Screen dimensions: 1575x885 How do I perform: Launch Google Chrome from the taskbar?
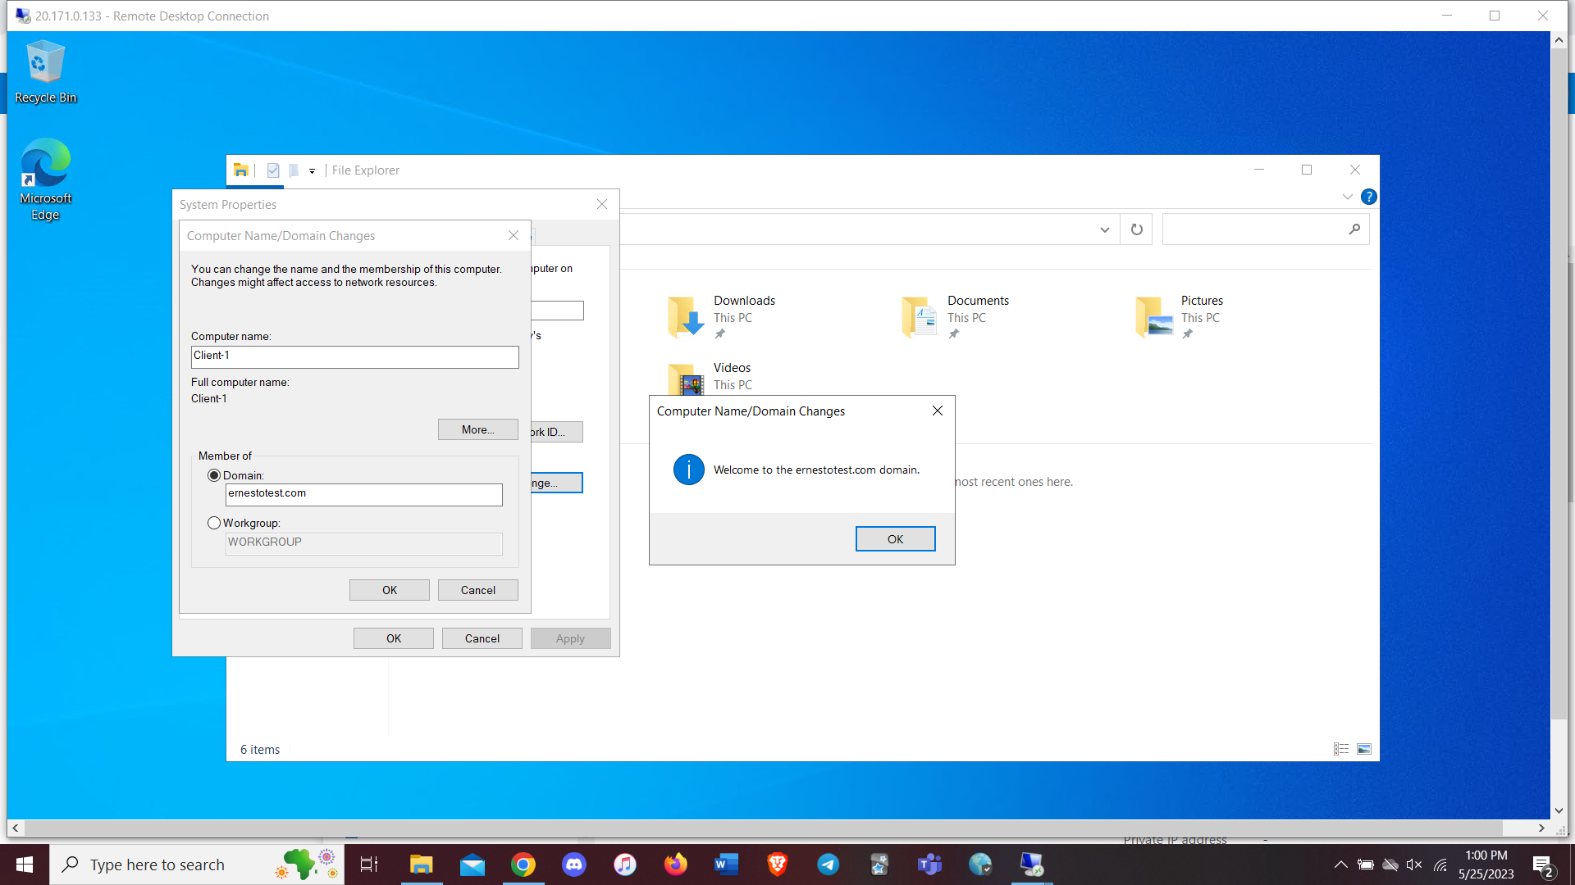click(523, 865)
